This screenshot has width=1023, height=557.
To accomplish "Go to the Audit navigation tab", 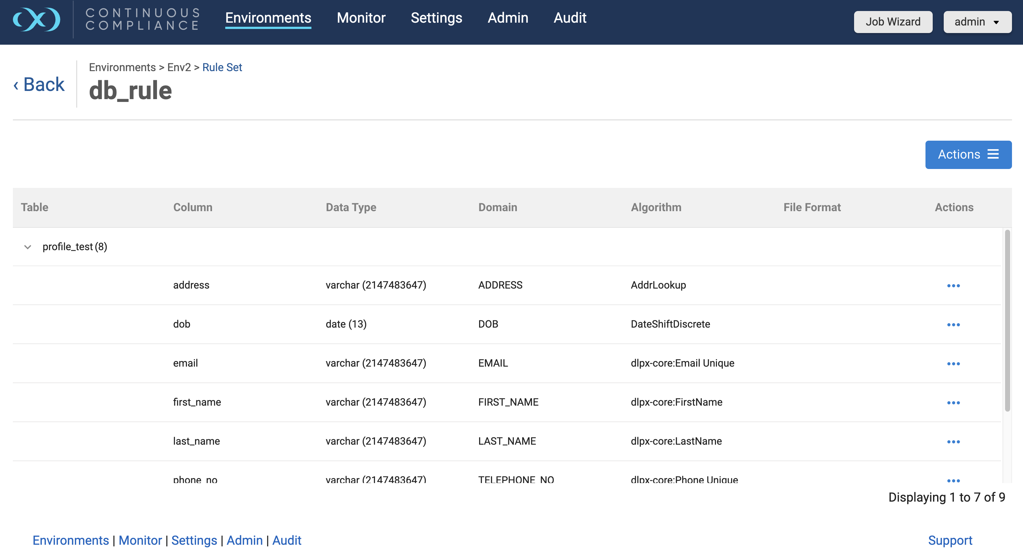I will 569,18.
